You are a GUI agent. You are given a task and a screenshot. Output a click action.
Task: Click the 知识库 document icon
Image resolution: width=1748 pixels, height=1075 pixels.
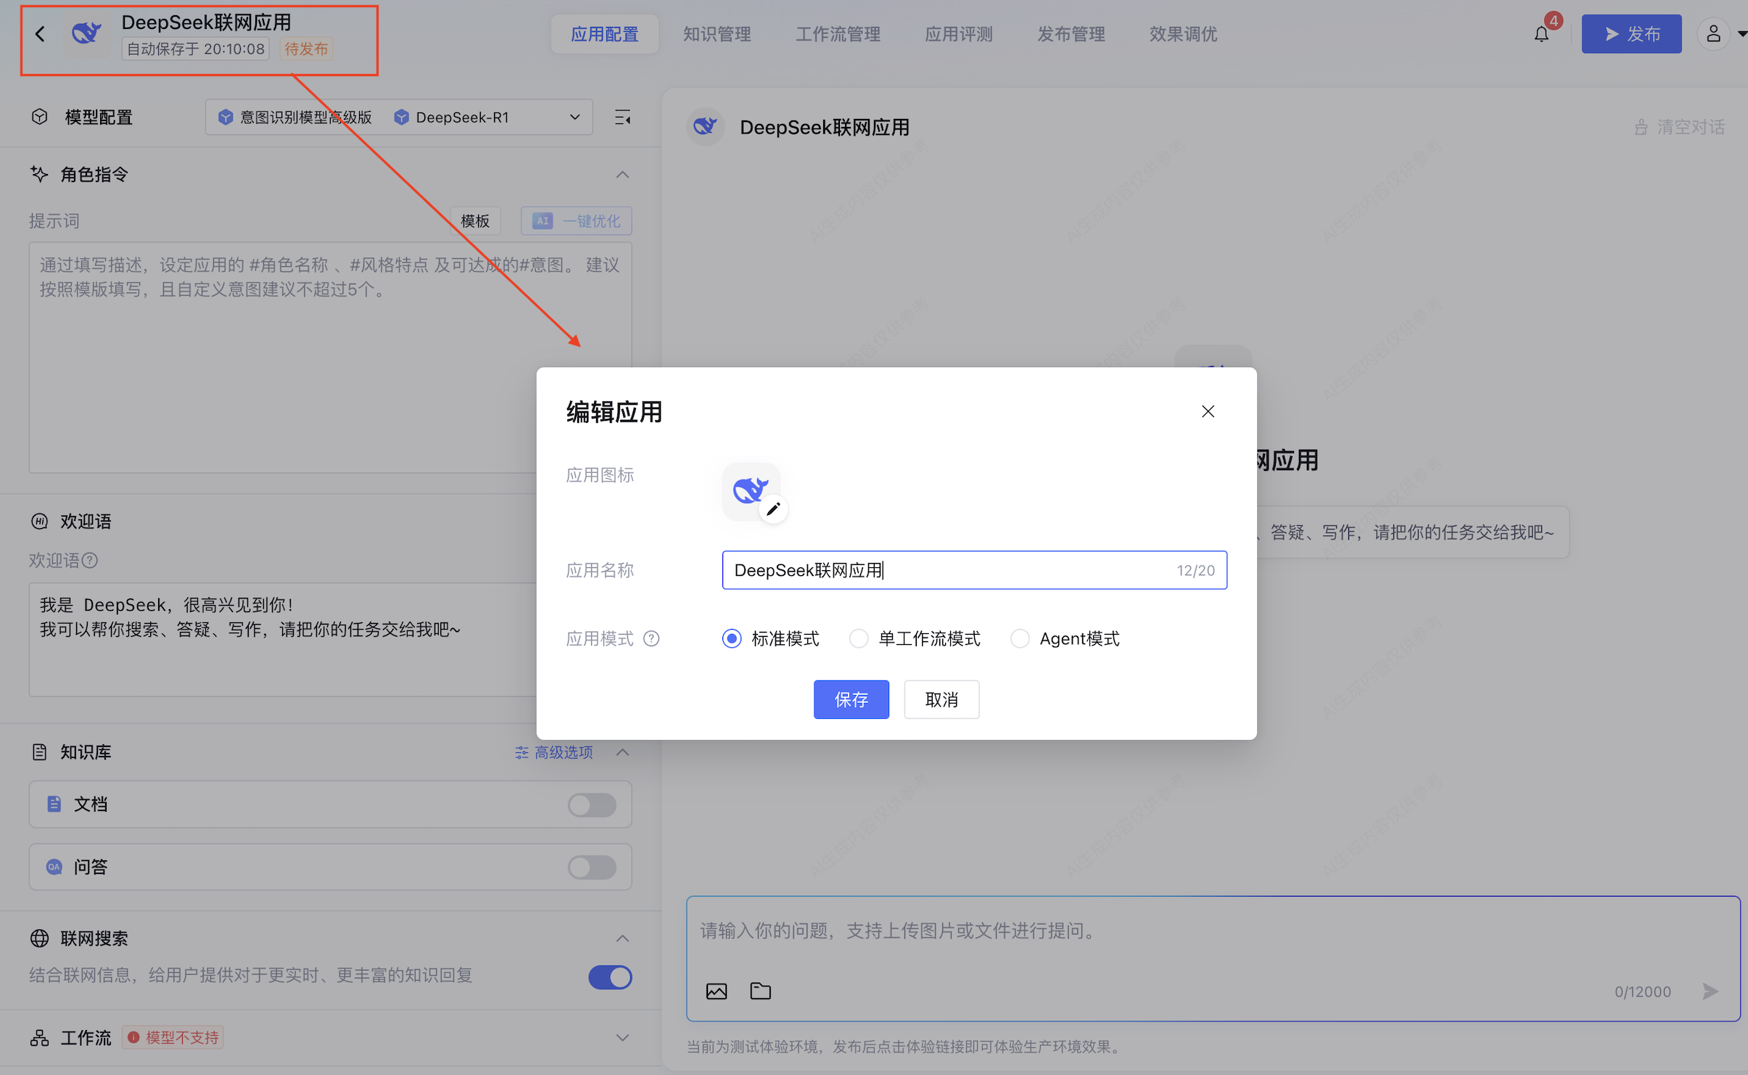pyautogui.click(x=39, y=752)
